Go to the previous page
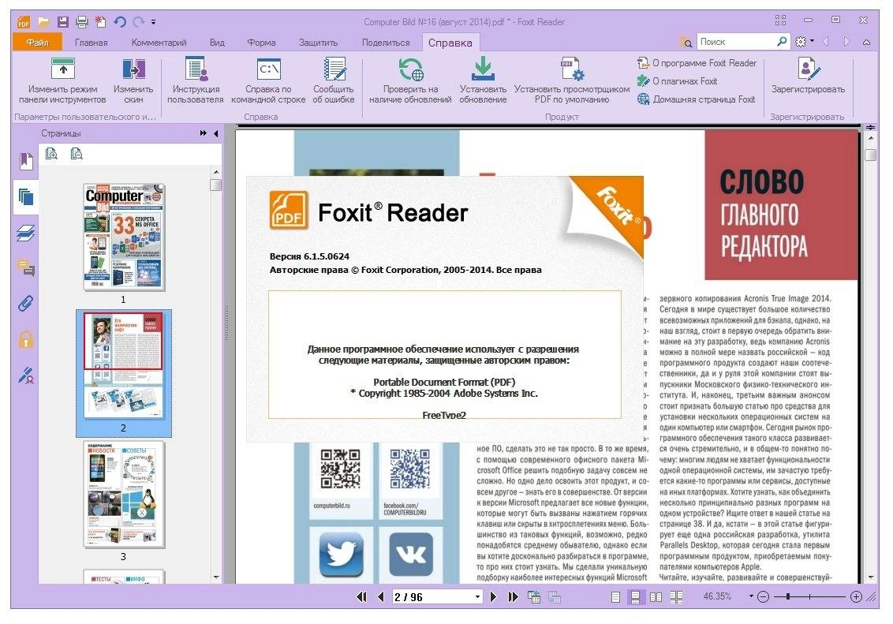Screen dimensions: 893x624 380,596
